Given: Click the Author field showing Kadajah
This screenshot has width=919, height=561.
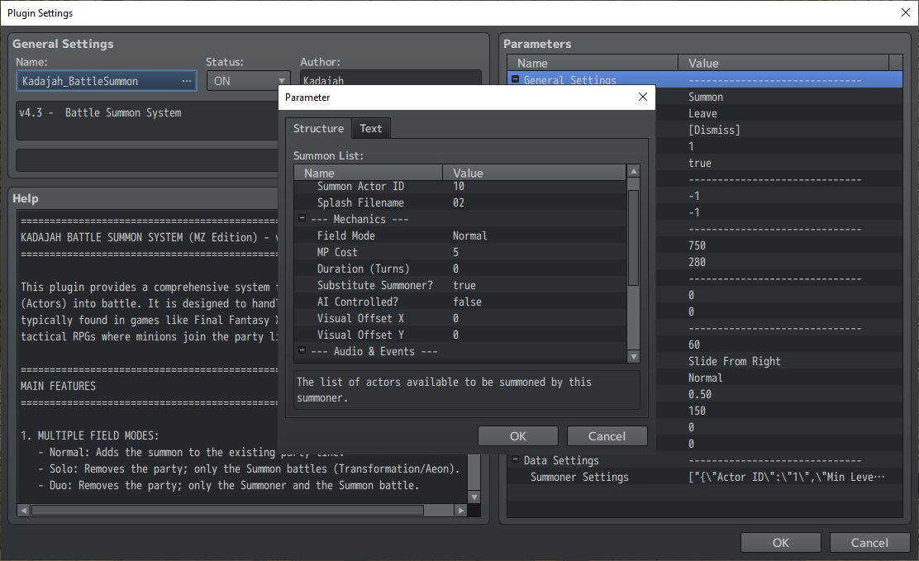Looking at the screenshot, I should (x=390, y=78).
